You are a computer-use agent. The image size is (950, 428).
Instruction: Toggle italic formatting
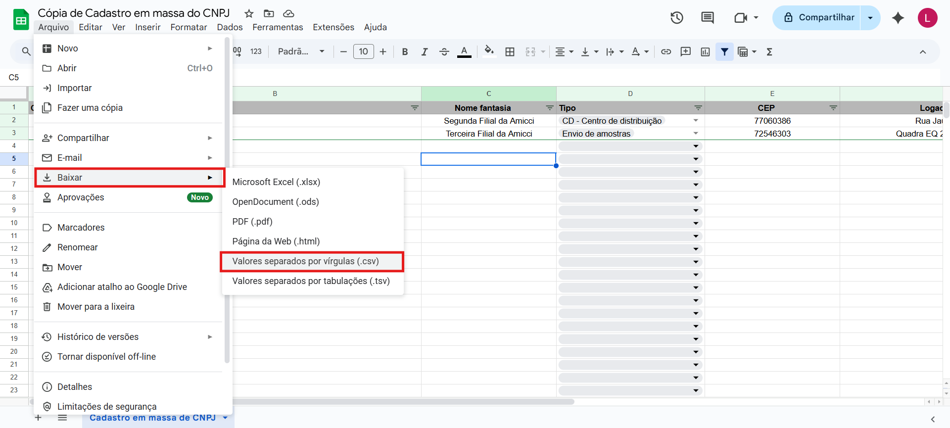424,52
